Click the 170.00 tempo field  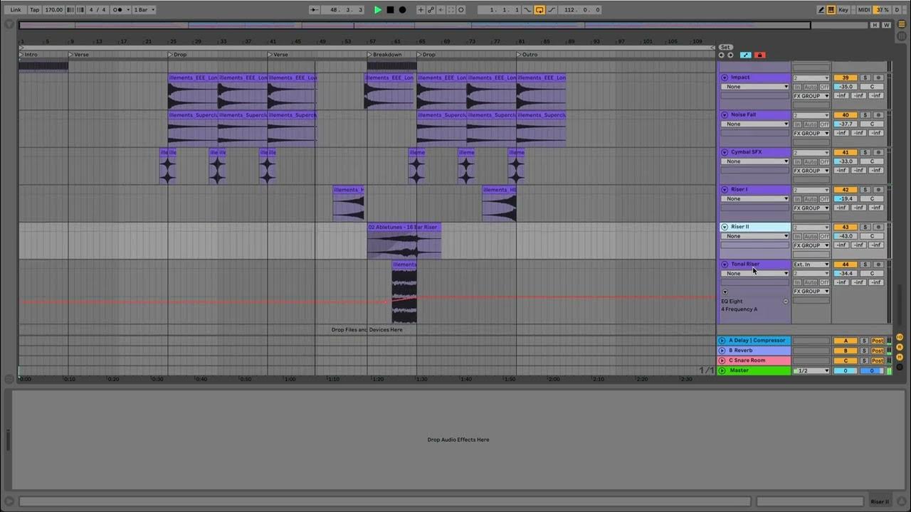tap(53, 10)
